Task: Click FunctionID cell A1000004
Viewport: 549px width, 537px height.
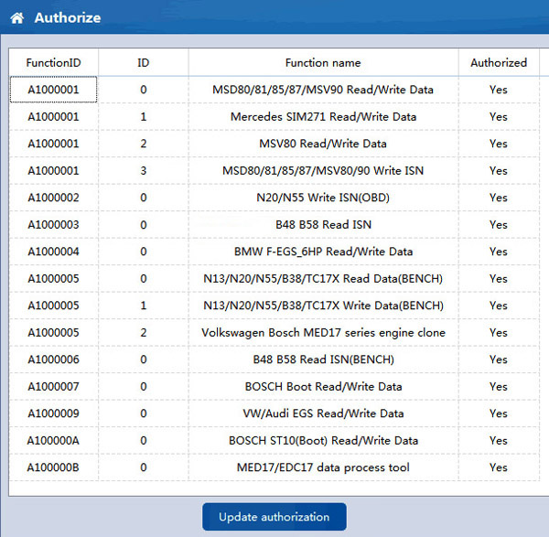Action: (x=54, y=252)
